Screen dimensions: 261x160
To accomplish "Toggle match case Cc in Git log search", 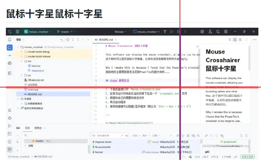I will pyautogui.click(x=127, y=136).
